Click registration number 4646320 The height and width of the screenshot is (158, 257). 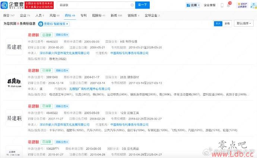coord(52,42)
